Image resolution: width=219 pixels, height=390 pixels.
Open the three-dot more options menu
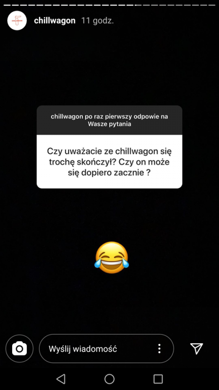point(160,349)
